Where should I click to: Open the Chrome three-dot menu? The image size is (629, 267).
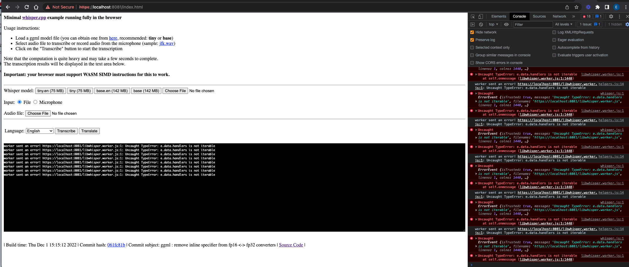[625, 7]
